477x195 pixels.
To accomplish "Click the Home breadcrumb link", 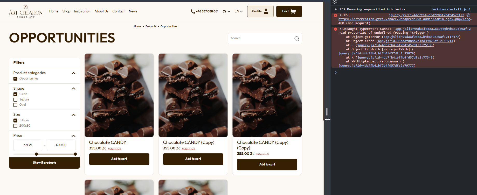I will click(x=137, y=26).
